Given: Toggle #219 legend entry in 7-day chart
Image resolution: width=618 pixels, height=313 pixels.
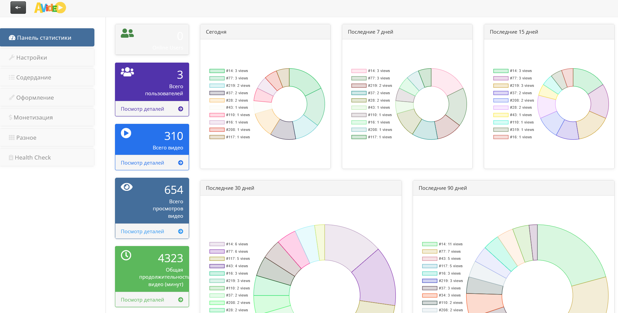Looking at the screenshot, I should [x=372, y=85].
